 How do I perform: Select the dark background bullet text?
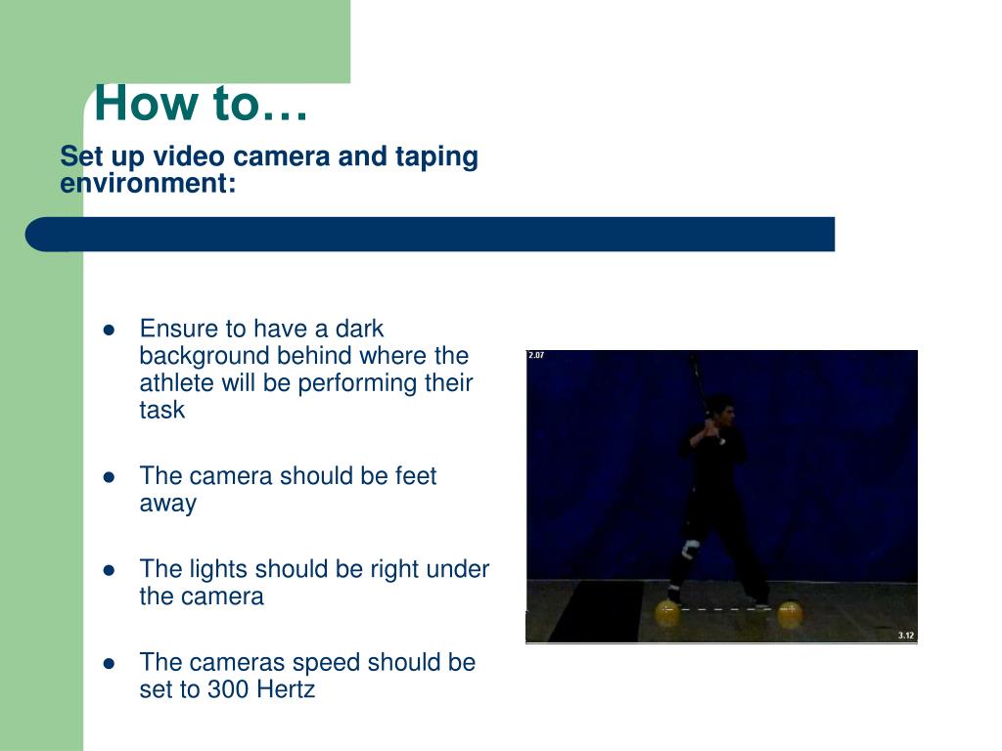306,369
